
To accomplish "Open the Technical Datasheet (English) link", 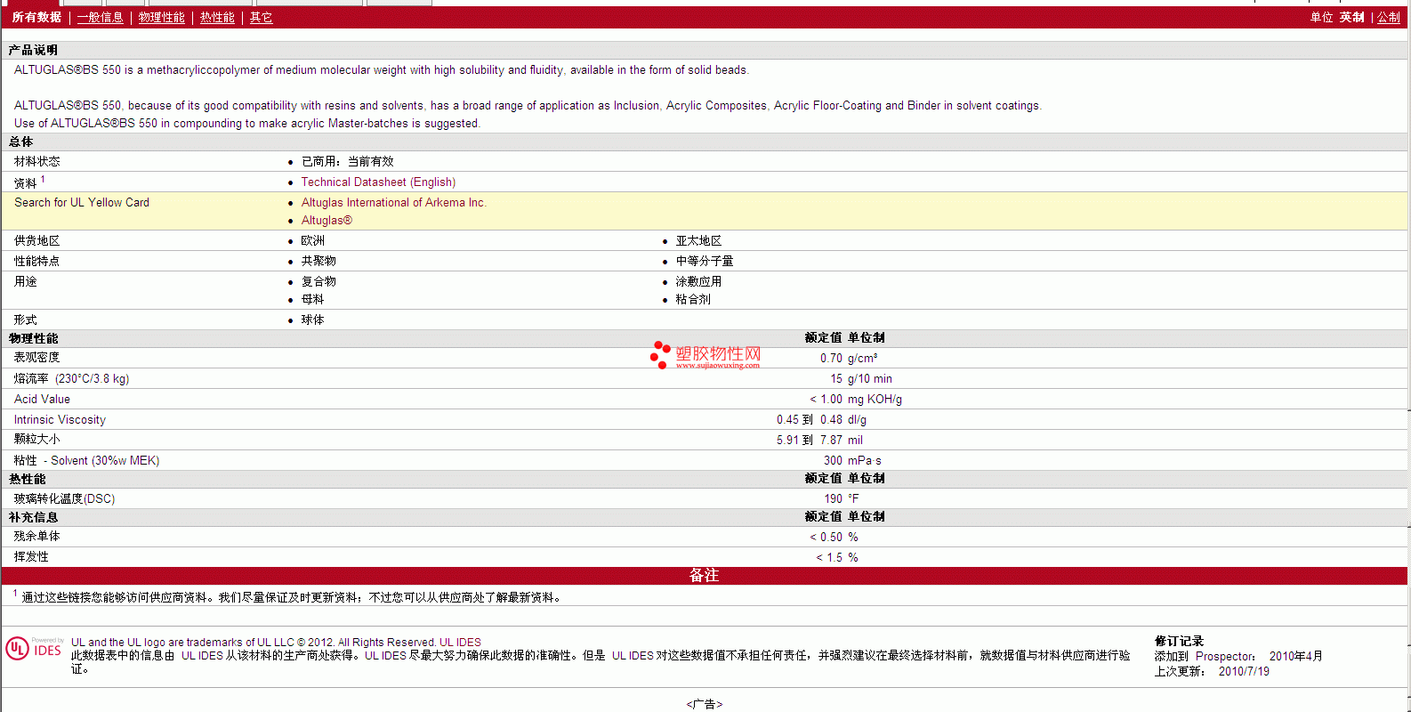I will tap(378, 182).
